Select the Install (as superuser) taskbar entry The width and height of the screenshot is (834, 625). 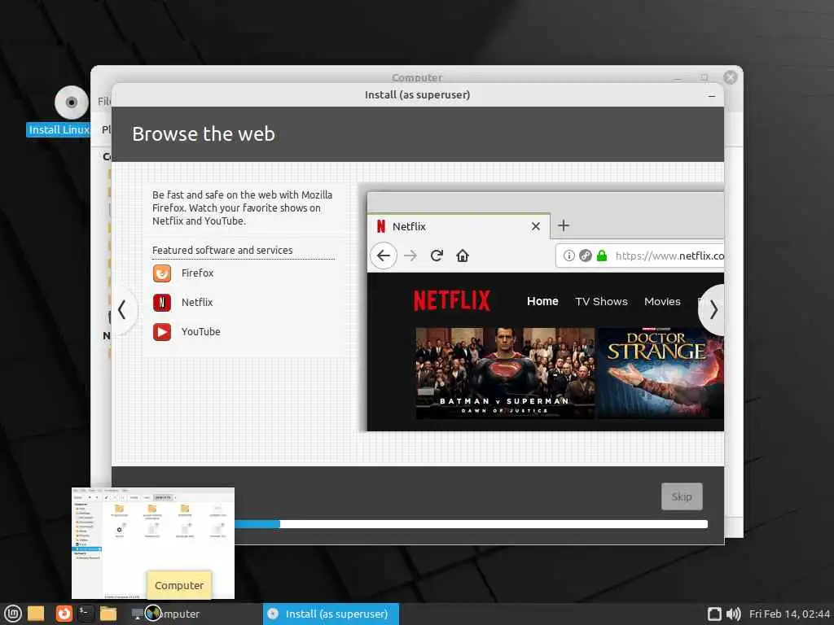(x=331, y=614)
